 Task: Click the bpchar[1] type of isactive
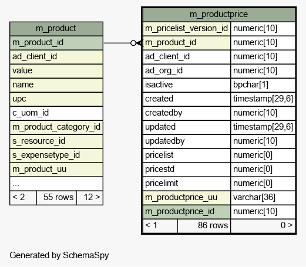click(x=263, y=85)
